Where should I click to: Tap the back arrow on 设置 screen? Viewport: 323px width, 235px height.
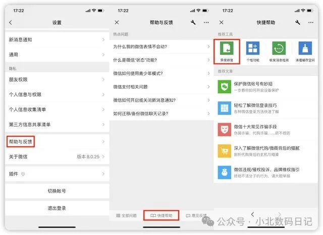pos(11,22)
